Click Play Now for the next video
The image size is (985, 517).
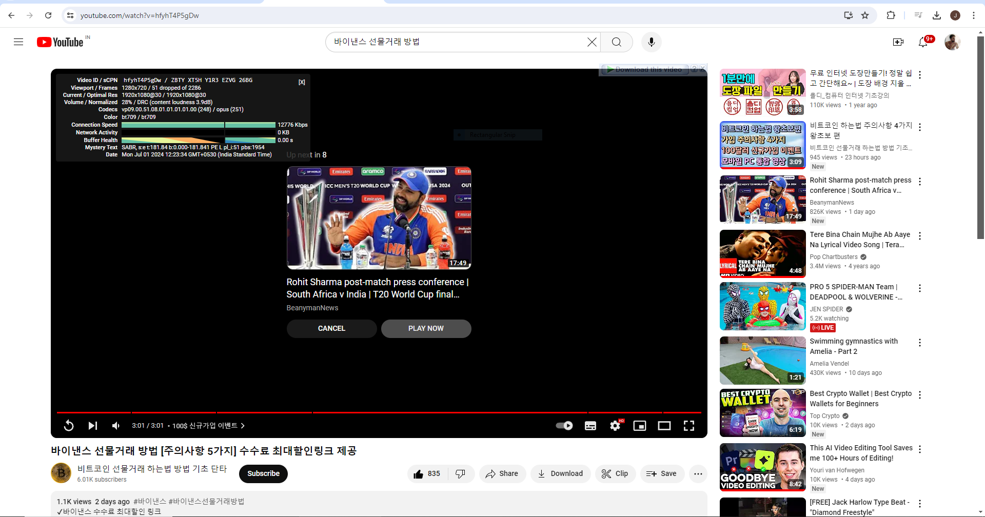coord(426,329)
